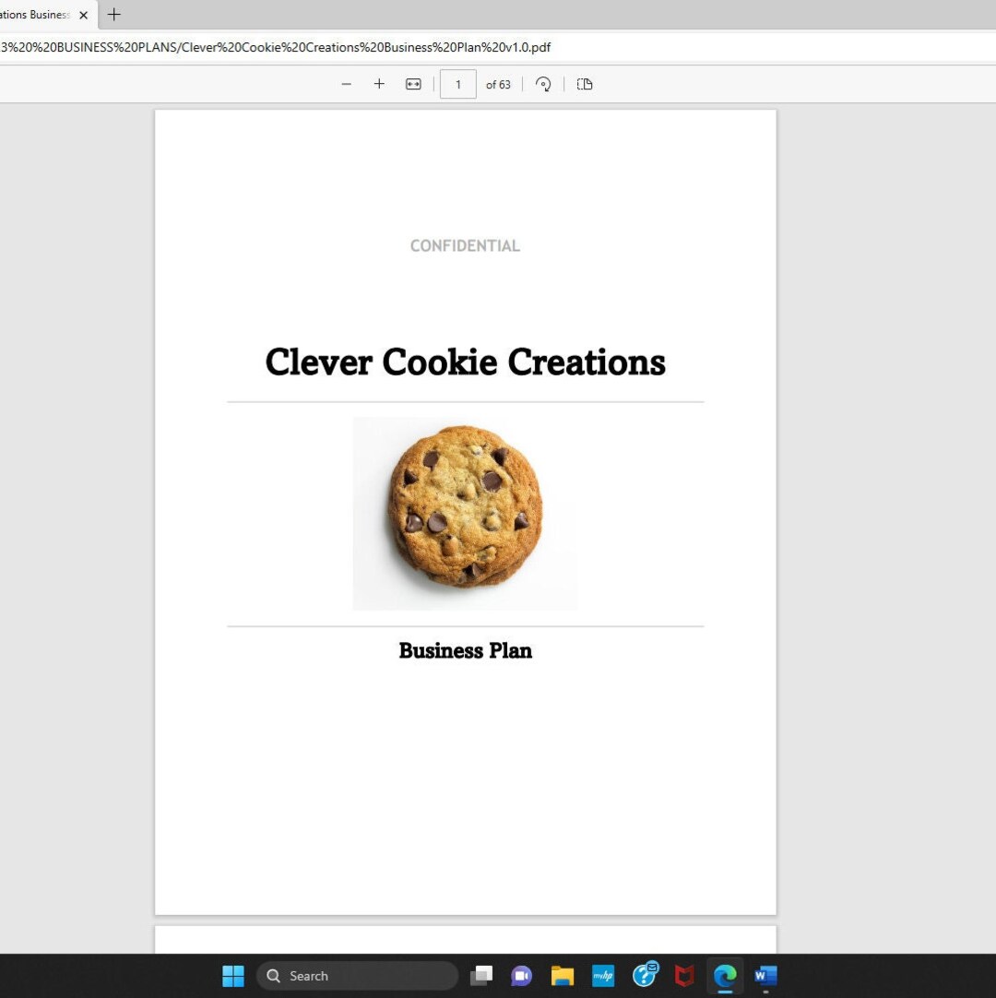The width and height of the screenshot is (996, 998).
Task: Toggle fit to page width
Action: [x=413, y=84]
